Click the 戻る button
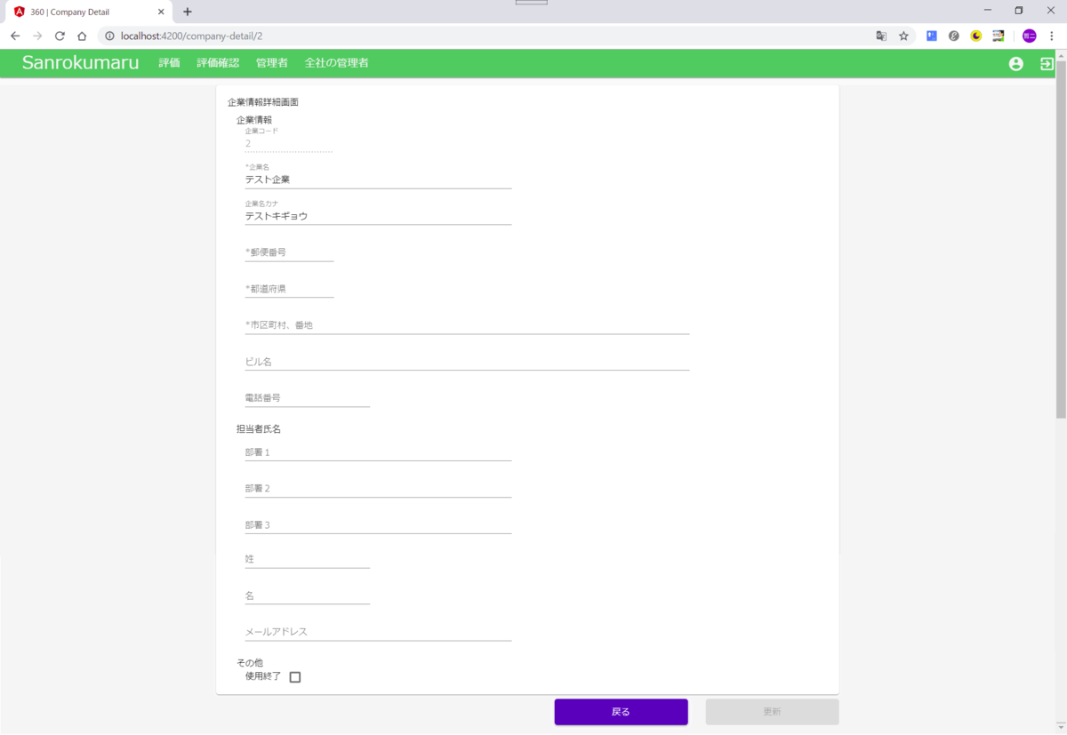This screenshot has height=735, width=1067. [622, 712]
